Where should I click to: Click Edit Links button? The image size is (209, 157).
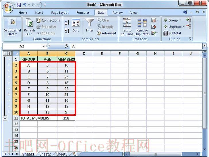pos(46,33)
